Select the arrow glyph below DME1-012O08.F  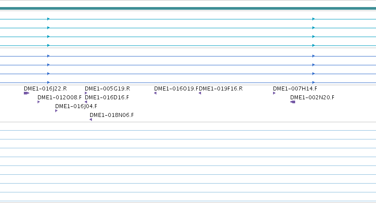pyautogui.click(x=39, y=102)
